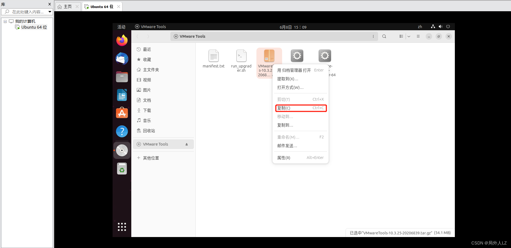Open 文档 folder in the sidebar
Screen dimensions: 511x248
point(163,100)
